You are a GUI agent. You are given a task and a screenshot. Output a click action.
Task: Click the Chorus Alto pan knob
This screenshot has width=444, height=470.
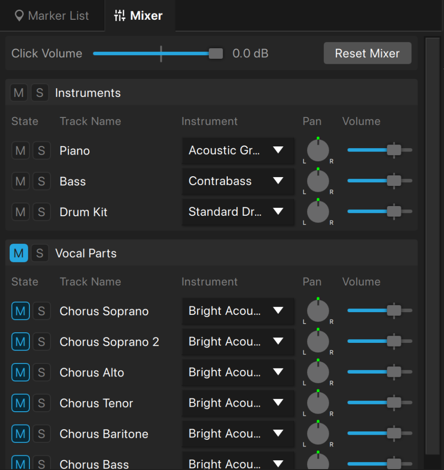tap(318, 373)
